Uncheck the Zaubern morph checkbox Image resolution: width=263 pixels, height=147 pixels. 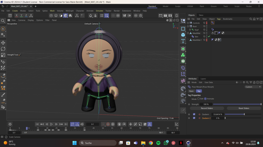click(x=194, y=114)
